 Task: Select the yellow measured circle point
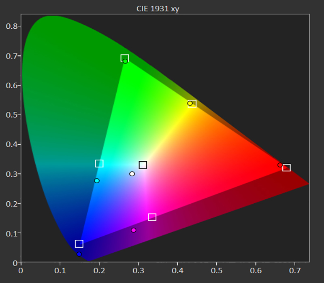(190, 103)
